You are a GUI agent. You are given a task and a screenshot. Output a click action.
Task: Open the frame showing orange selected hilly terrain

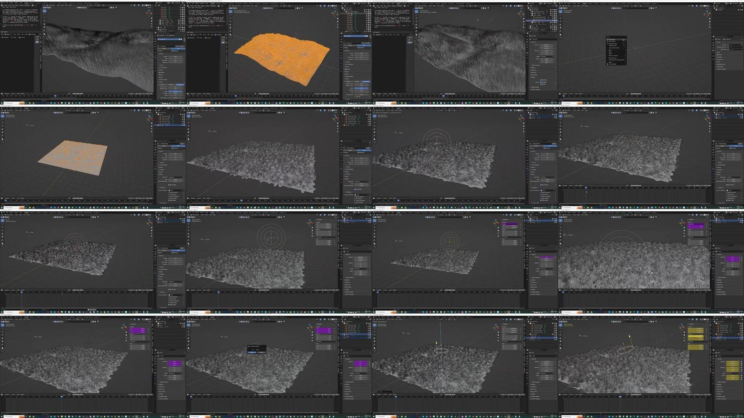(279, 52)
